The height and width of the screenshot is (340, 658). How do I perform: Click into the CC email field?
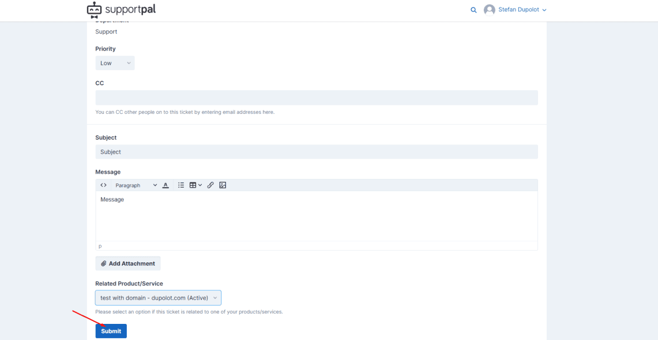pos(317,98)
